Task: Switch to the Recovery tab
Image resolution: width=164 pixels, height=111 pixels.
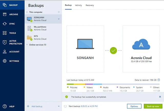Action: tap(90, 5)
